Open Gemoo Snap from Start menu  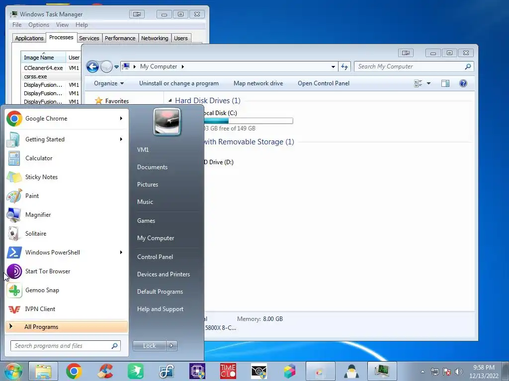point(67,290)
